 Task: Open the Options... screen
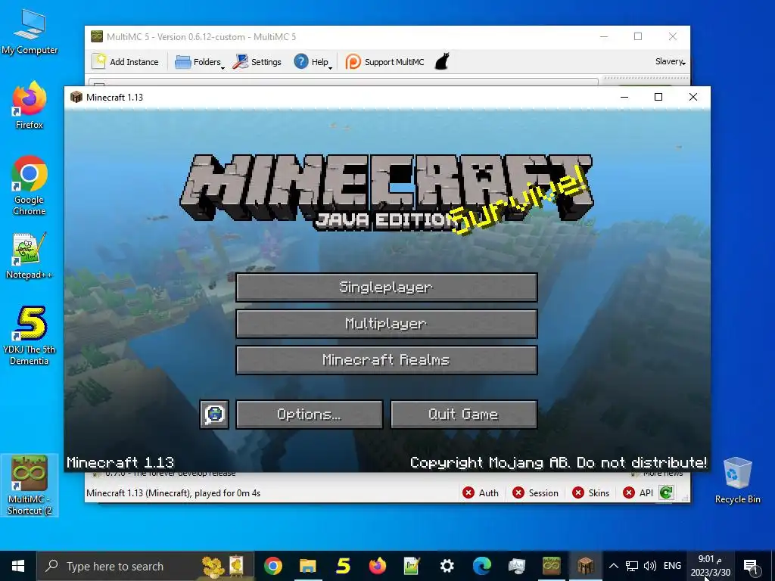(309, 414)
